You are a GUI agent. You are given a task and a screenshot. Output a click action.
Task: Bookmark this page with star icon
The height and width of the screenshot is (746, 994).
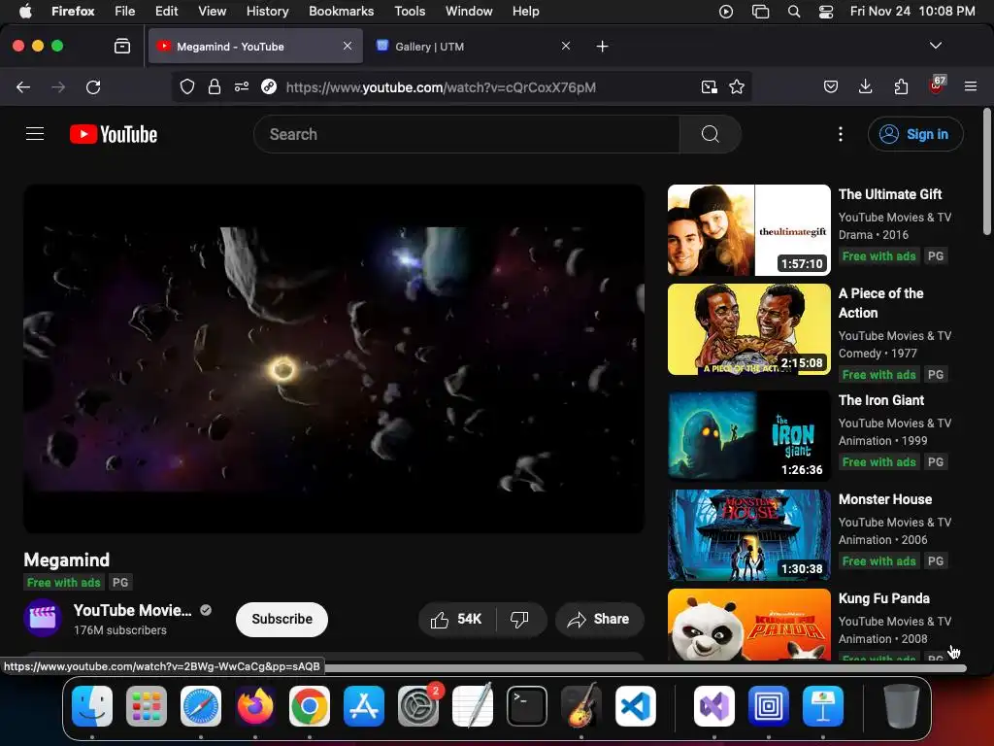click(737, 86)
